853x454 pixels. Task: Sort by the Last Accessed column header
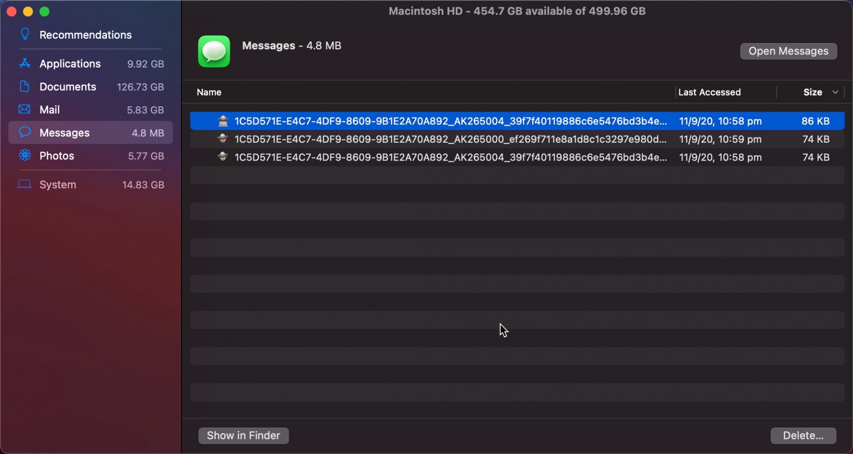(710, 92)
